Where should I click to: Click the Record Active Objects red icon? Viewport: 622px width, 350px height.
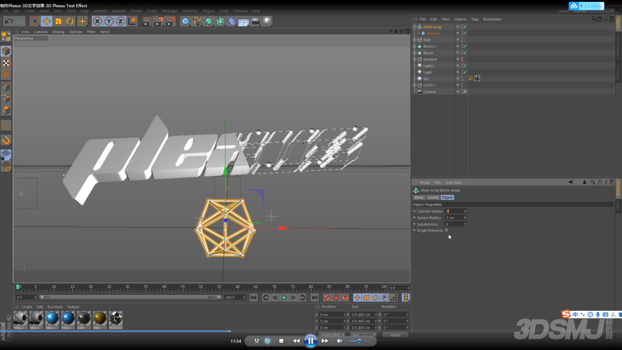[x=327, y=298]
